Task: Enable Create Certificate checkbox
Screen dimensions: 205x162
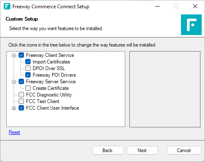Action: (28, 88)
